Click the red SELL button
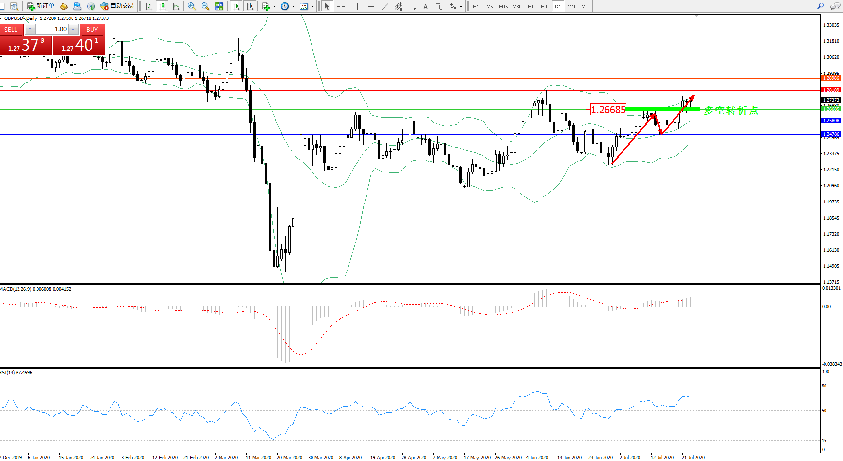Screen dimensions: 843x461 pos(11,30)
